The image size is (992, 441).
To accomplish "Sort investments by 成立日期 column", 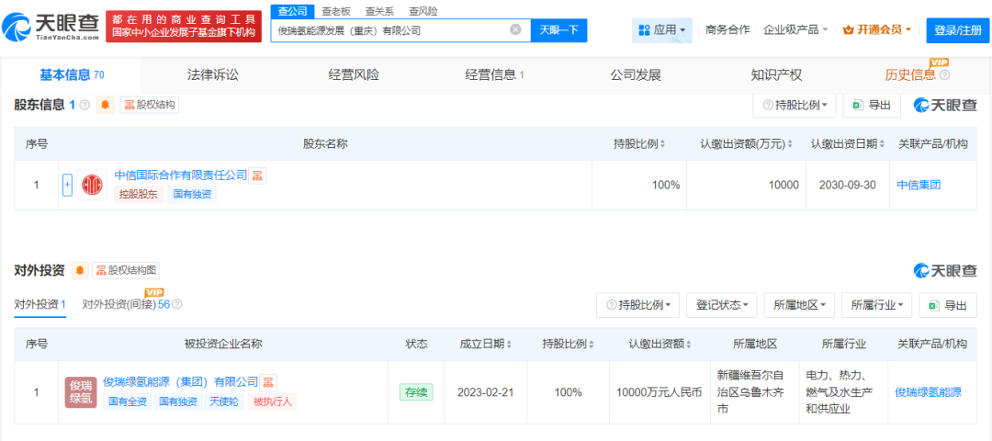I will [x=485, y=344].
